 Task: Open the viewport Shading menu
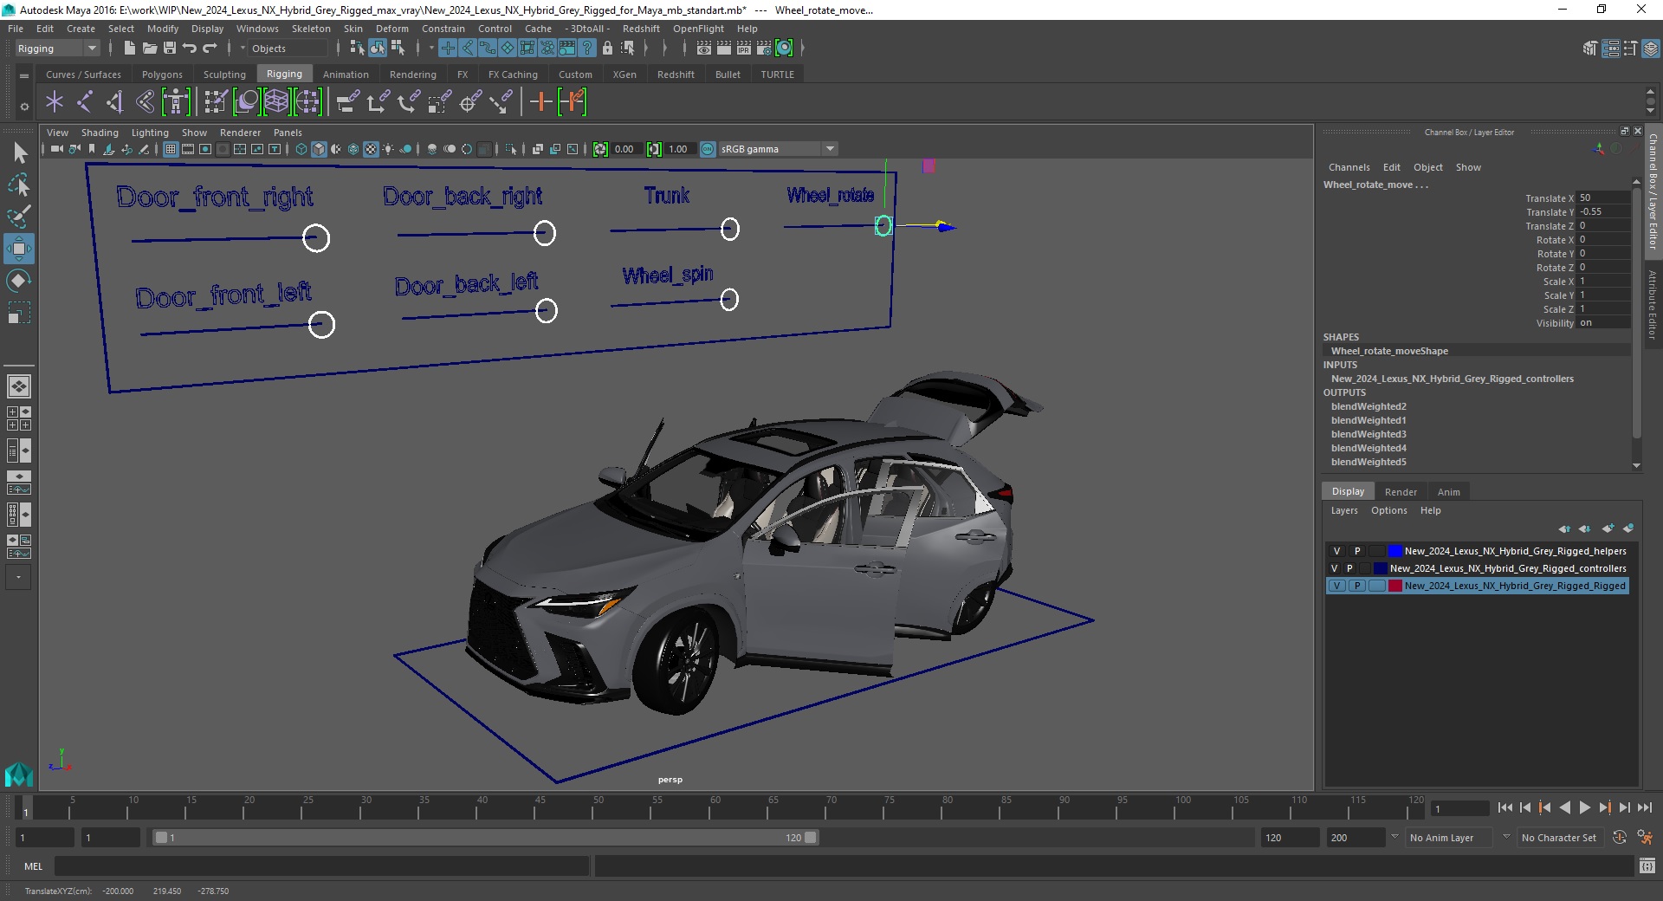click(100, 133)
